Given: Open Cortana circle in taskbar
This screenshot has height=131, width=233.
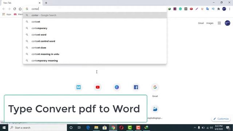Looking at the screenshot, I should (71, 128).
